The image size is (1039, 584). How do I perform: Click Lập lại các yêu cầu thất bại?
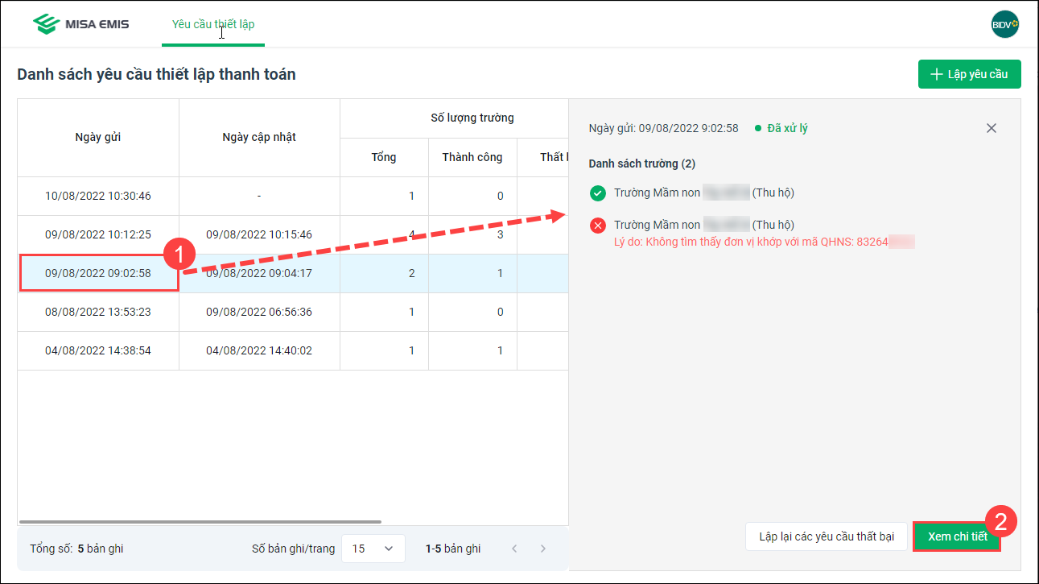[827, 536]
